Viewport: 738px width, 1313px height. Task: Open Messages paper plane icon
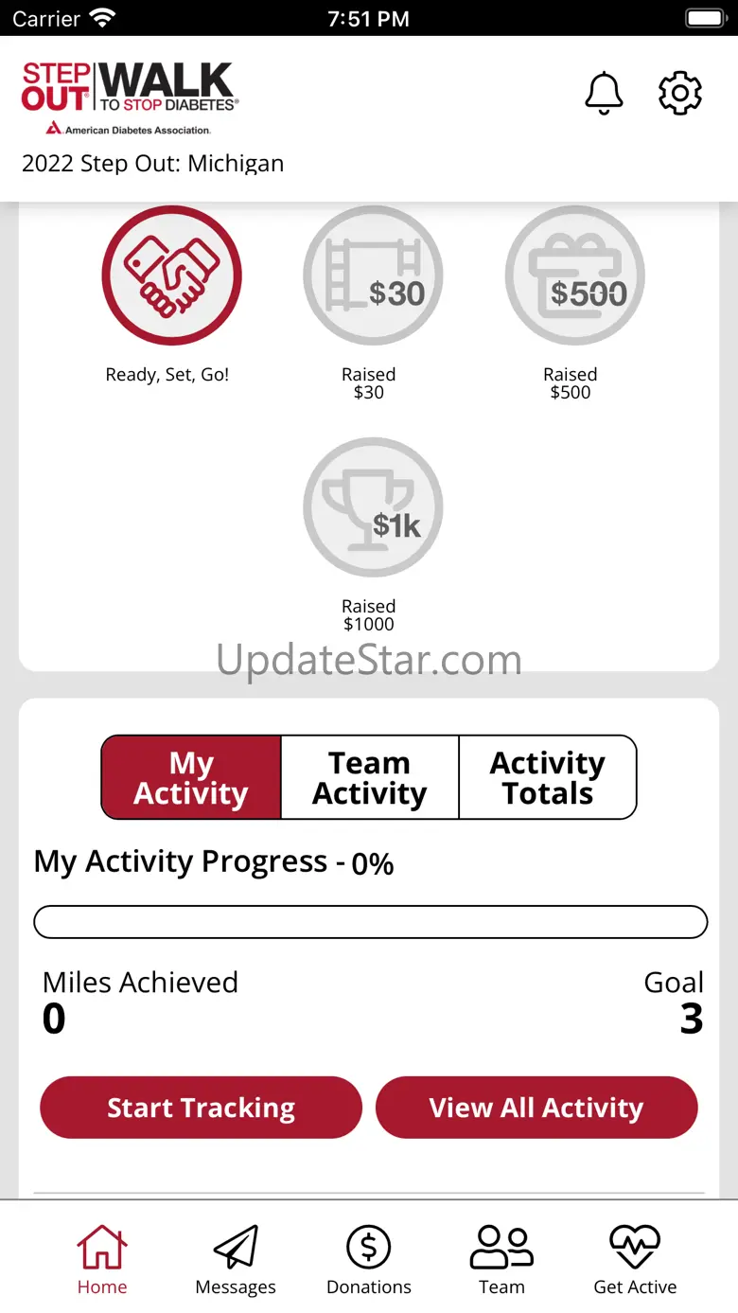(236, 1259)
